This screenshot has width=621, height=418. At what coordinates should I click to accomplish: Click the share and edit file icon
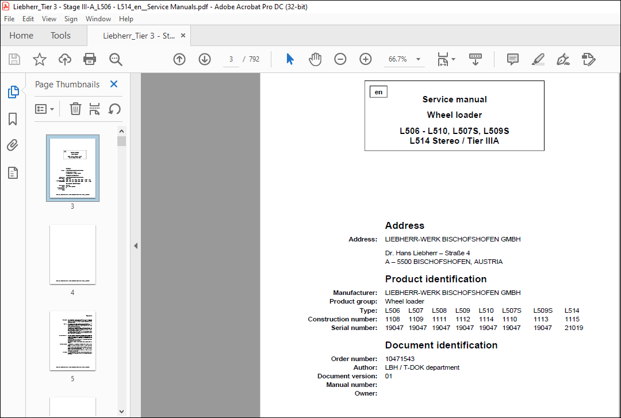click(589, 59)
